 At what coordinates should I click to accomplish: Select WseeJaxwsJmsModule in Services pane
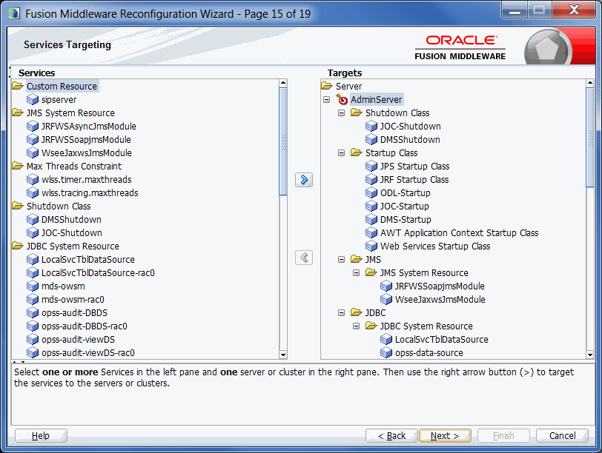(87, 153)
